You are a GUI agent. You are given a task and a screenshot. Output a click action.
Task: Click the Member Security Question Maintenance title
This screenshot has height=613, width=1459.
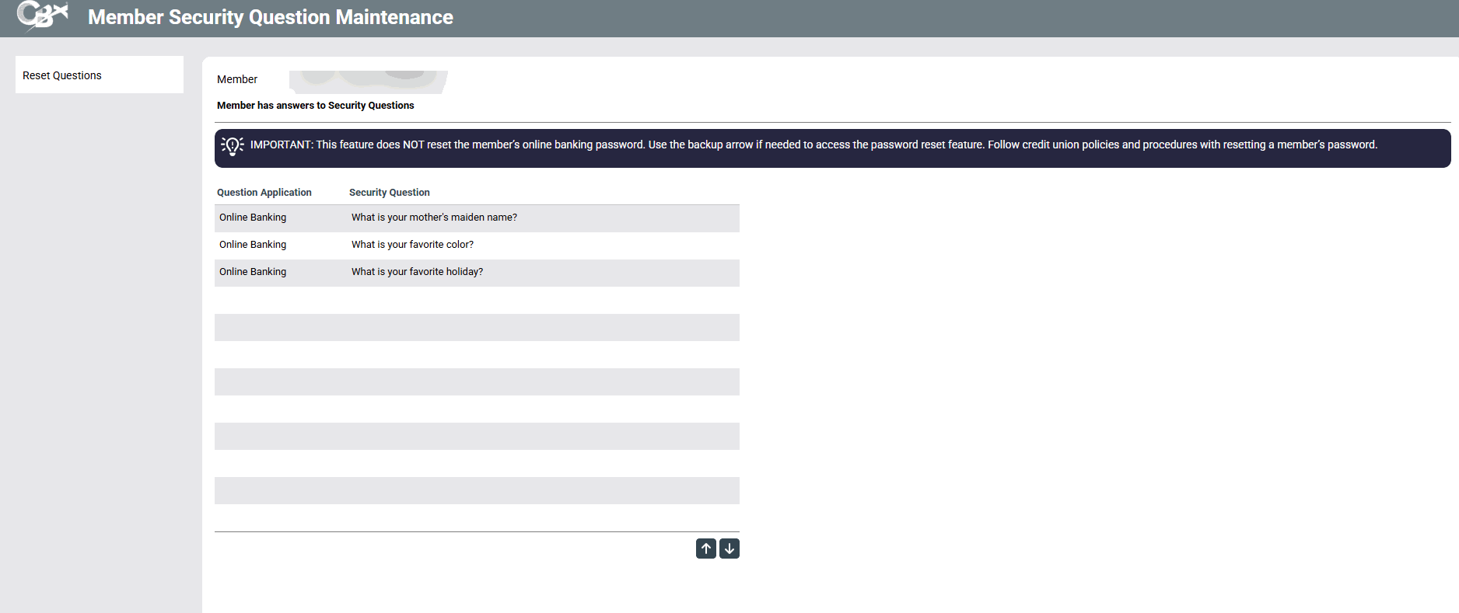point(270,17)
